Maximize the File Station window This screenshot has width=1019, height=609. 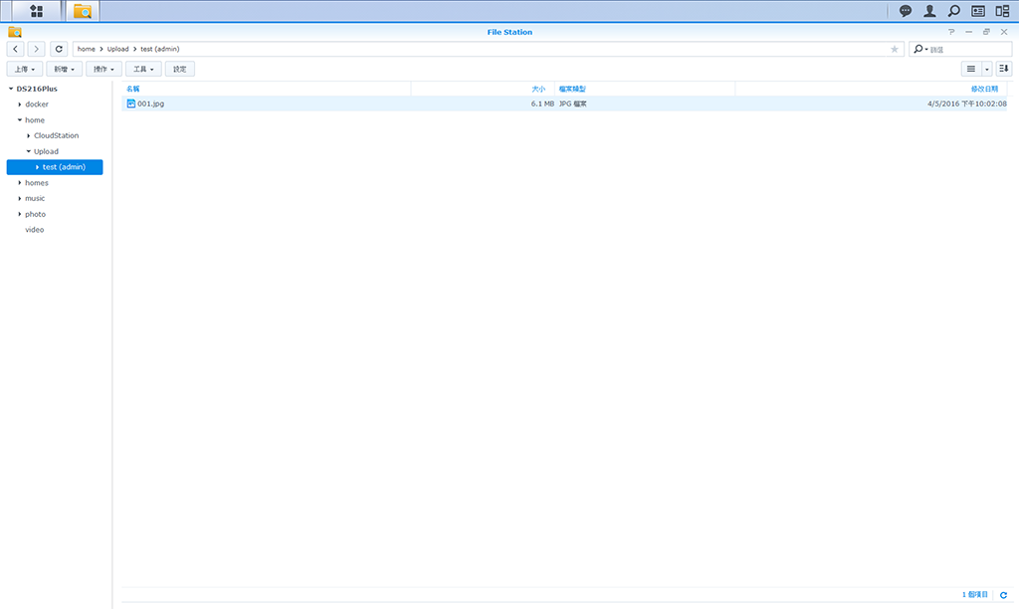pyautogui.click(x=986, y=32)
